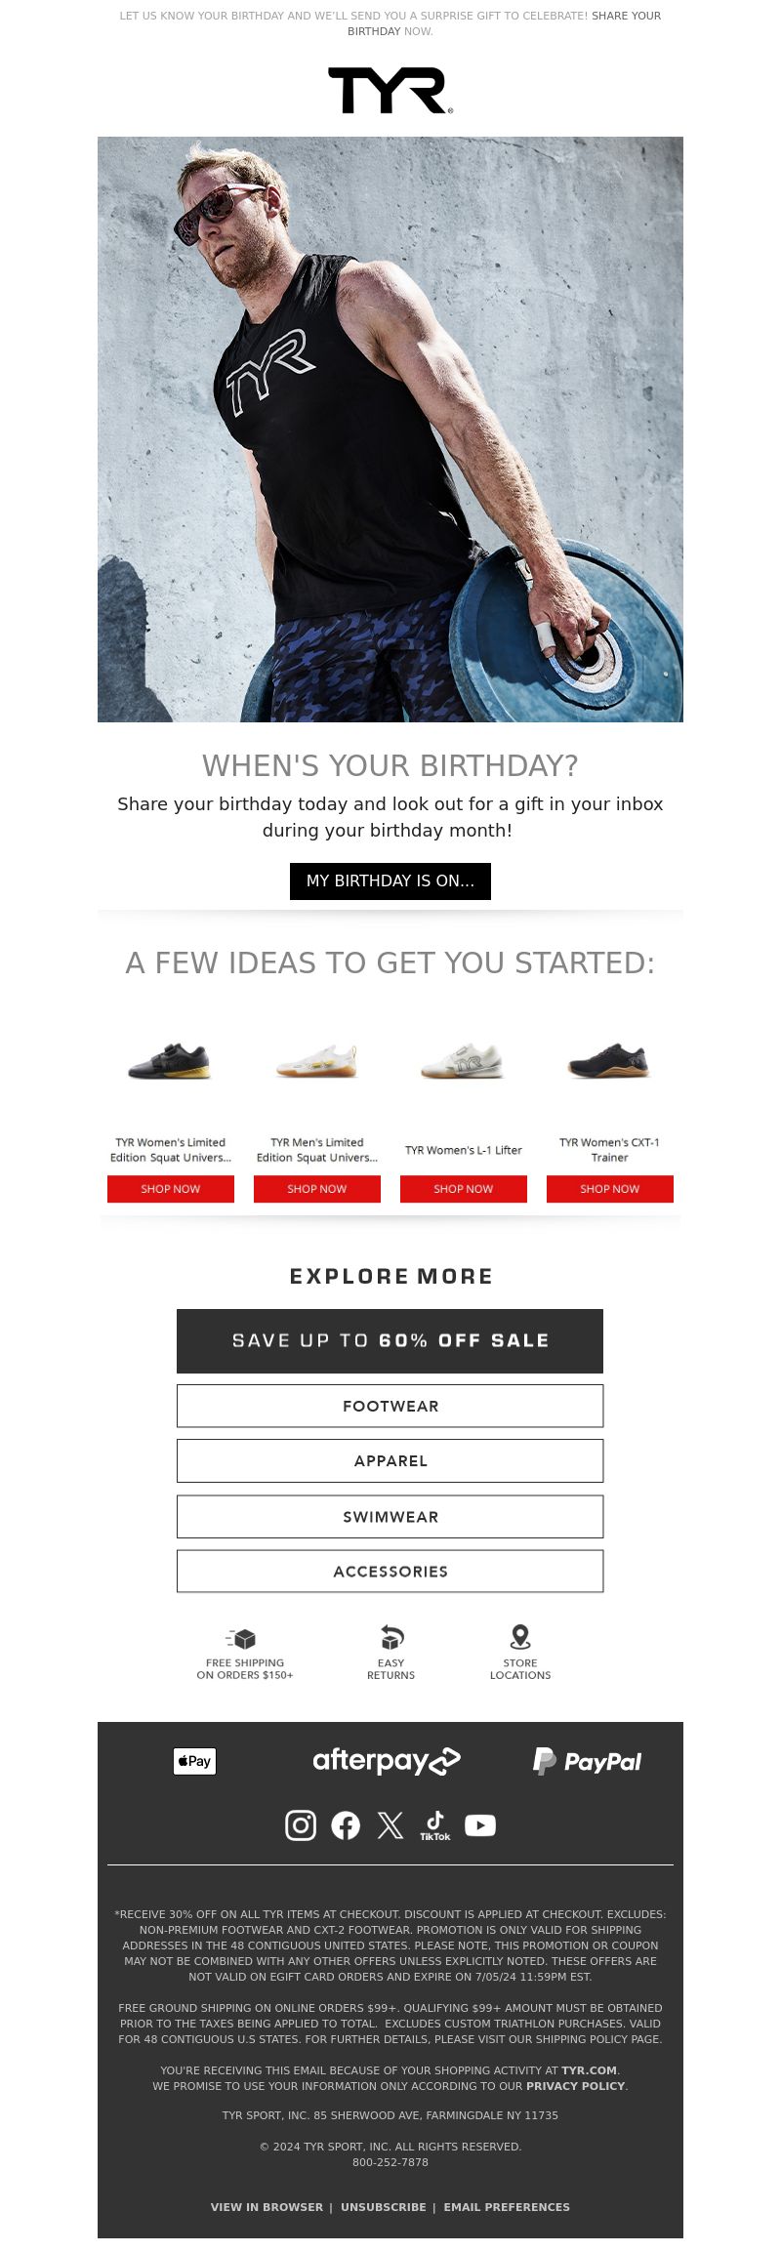Select the Swimwear category
Viewport: 781px width, 2252px height.
pyautogui.click(x=390, y=1517)
